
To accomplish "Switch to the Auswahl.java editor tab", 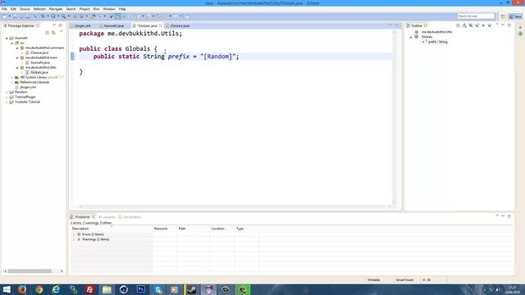I will pyautogui.click(x=113, y=25).
